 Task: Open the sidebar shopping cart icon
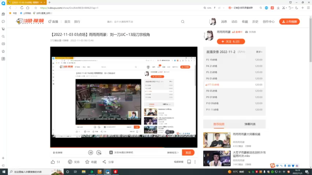[x=3, y=29]
